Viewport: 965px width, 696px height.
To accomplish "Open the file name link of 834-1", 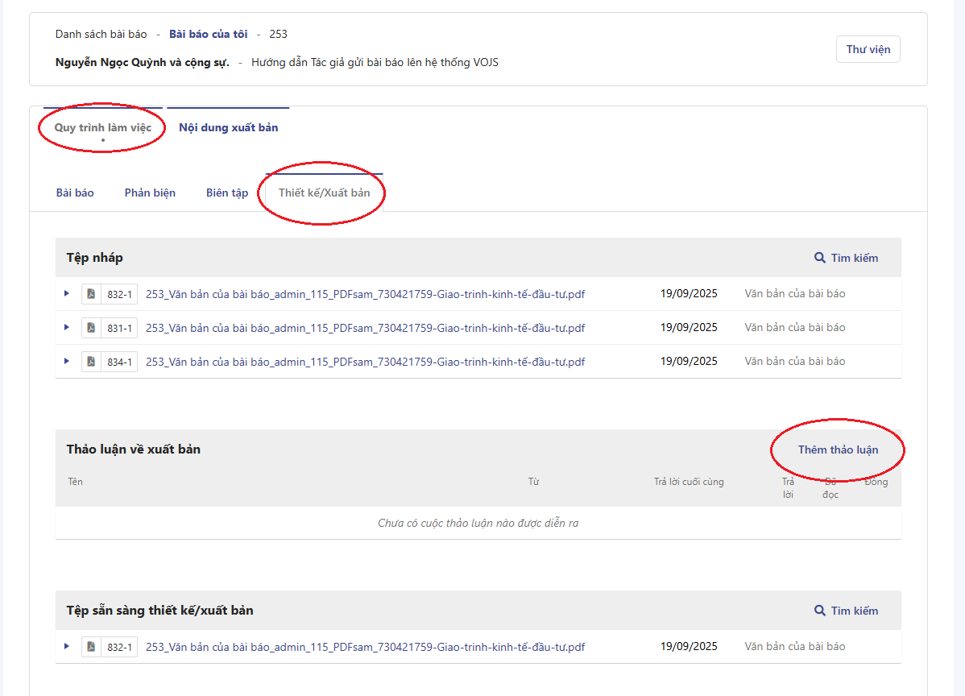I will (x=365, y=362).
